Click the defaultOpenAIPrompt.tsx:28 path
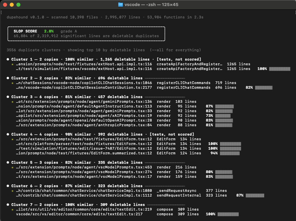 point(84,121)
